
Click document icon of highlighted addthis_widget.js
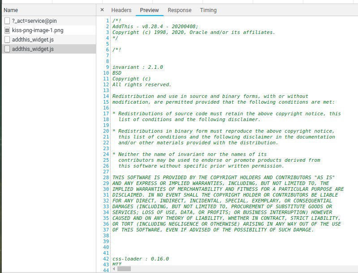7,49
